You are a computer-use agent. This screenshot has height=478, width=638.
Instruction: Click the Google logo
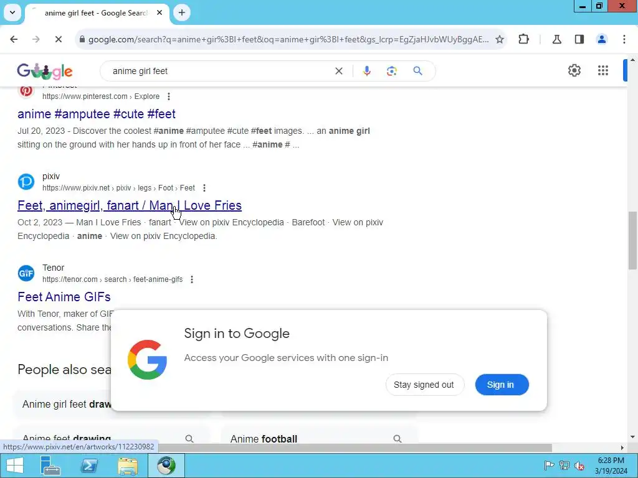[x=45, y=71]
